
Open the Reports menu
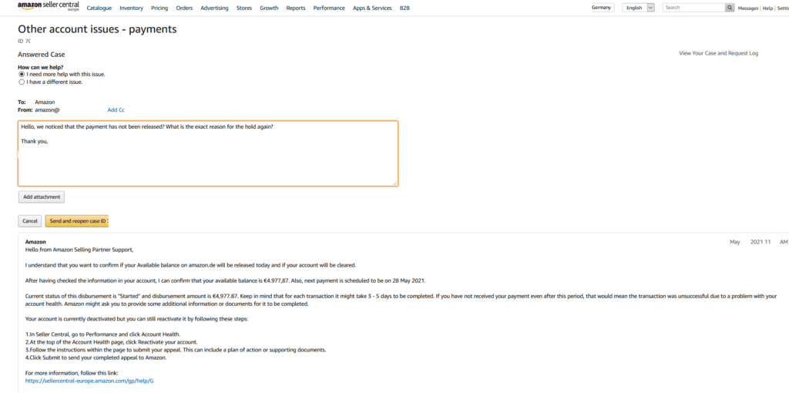[296, 8]
